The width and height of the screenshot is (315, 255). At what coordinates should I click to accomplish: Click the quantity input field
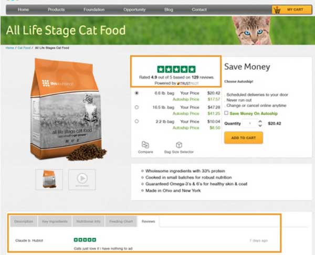tap(250, 124)
